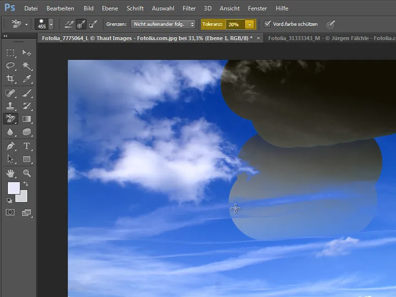Collapse the toolbox panel with double arrows
396x297 pixels.
coord(5,36)
